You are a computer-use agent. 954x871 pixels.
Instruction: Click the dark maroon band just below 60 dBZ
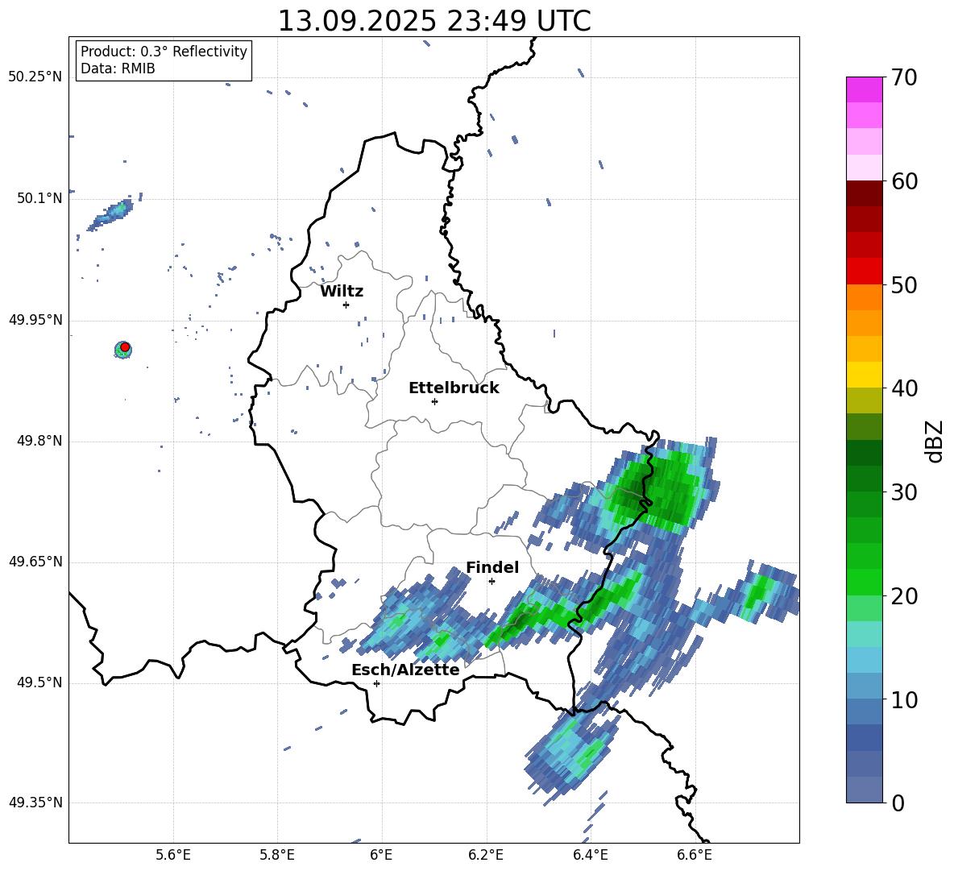864,193
